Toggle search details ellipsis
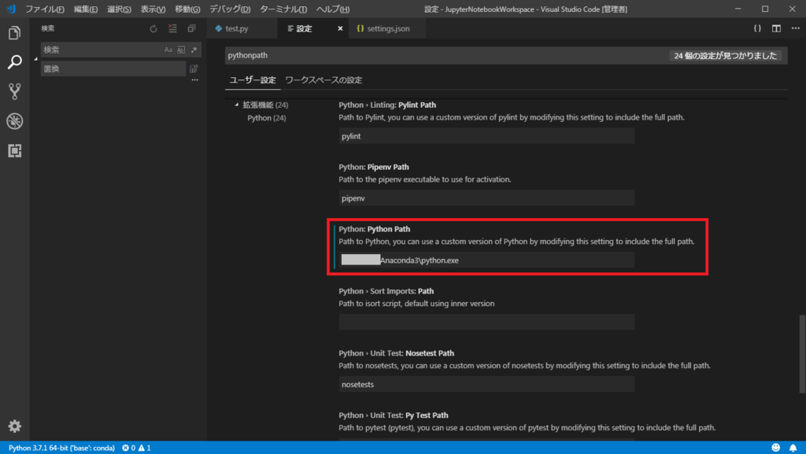 coord(195,80)
